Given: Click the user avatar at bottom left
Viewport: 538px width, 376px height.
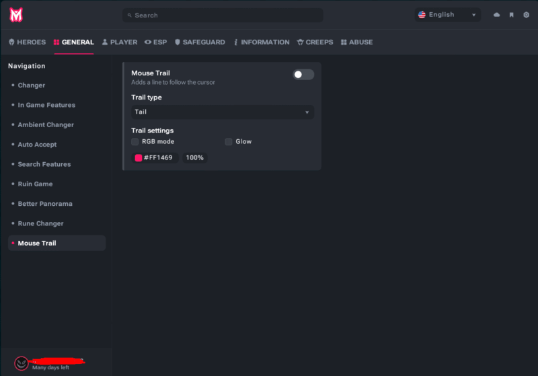Looking at the screenshot, I should pyautogui.click(x=22, y=363).
